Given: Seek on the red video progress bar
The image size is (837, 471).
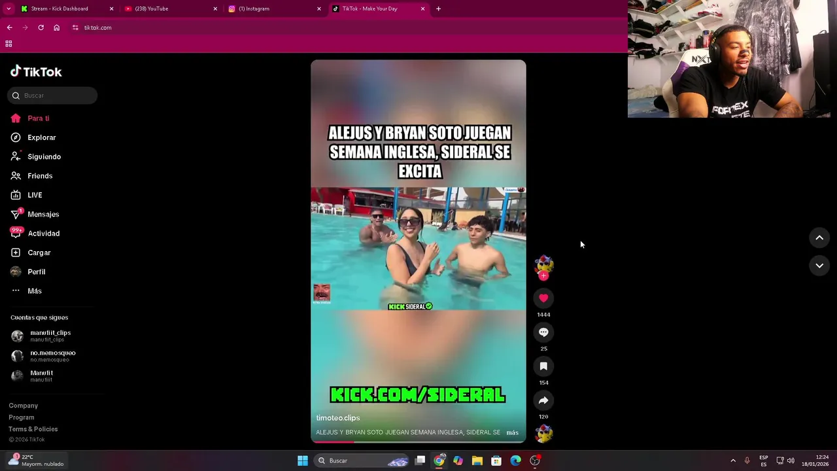Looking at the screenshot, I should pyautogui.click(x=418, y=442).
